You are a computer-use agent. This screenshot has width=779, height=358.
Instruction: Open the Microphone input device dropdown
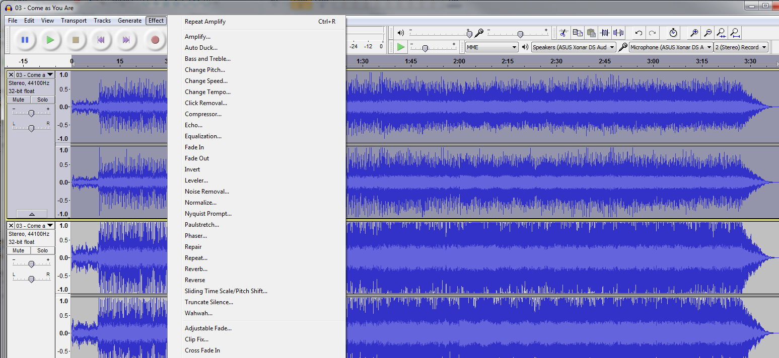(671, 47)
